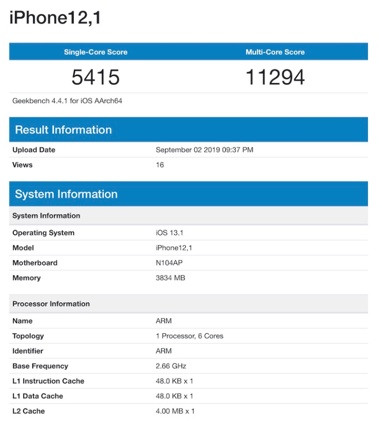Screen dimensions: 382x429
Task: Select the Topology label
Action: [28, 336]
